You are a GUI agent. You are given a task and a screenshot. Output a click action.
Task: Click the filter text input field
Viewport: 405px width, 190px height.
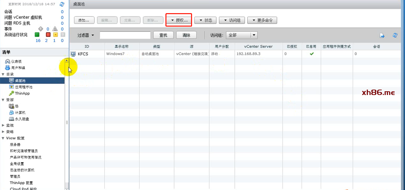[125, 35]
